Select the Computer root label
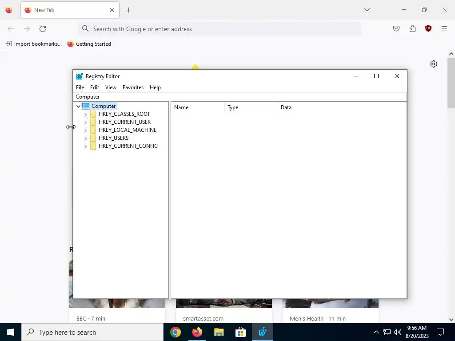Image resolution: width=455 pixels, height=341 pixels. point(104,106)
